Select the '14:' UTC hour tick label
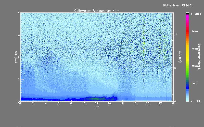The height and width of the screenshot is (127, 204). (110, 103)
